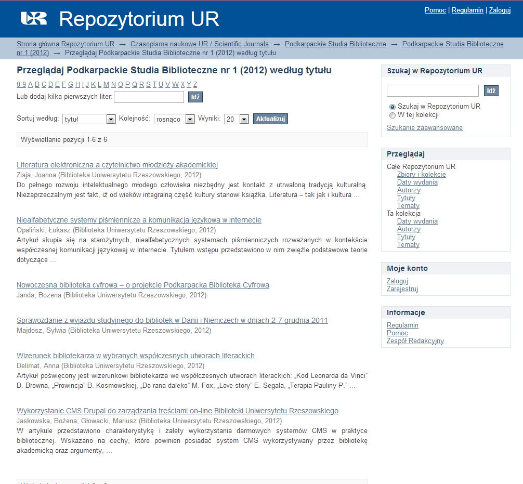
Task: Focus the repository search input field
Action: (x=433, y=91)
